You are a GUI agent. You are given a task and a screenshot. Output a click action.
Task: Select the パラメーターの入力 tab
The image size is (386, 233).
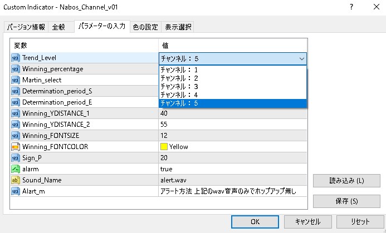tap(102, 26)
